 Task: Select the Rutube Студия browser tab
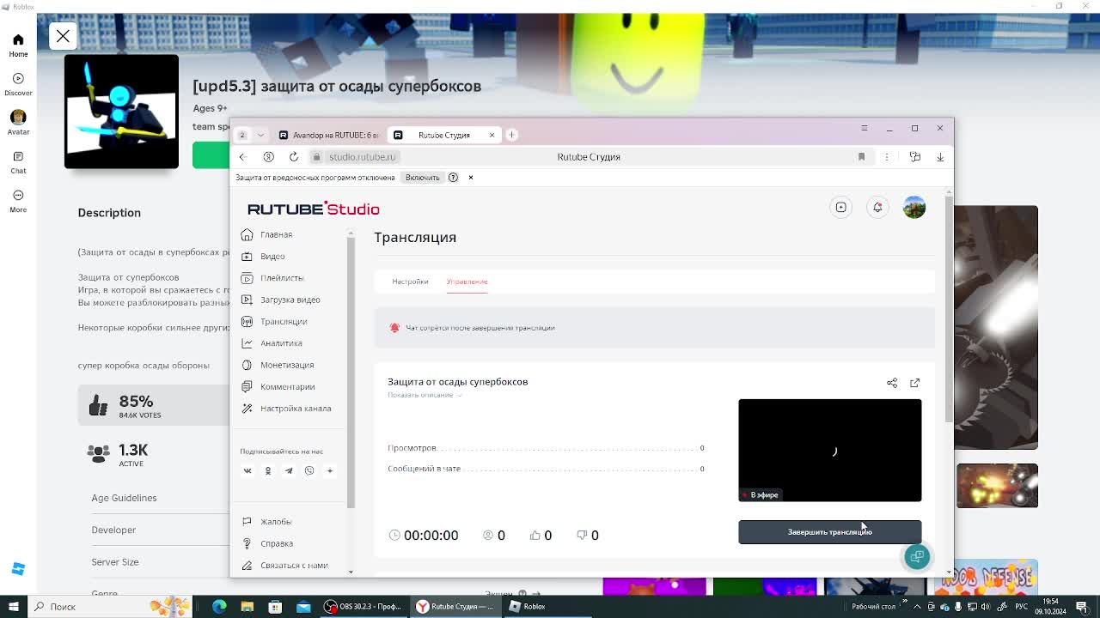coord(443,135)
